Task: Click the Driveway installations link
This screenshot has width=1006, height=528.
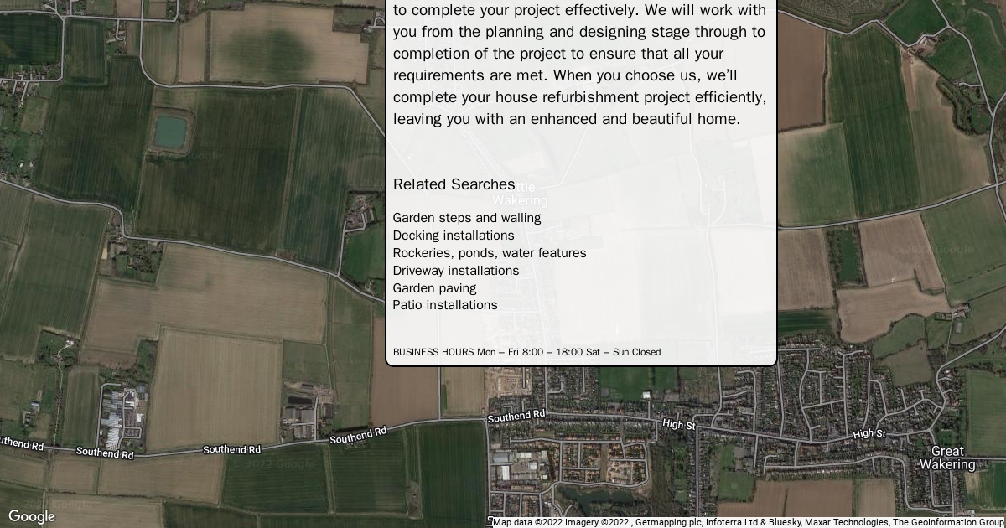Action: pos(456,271)
